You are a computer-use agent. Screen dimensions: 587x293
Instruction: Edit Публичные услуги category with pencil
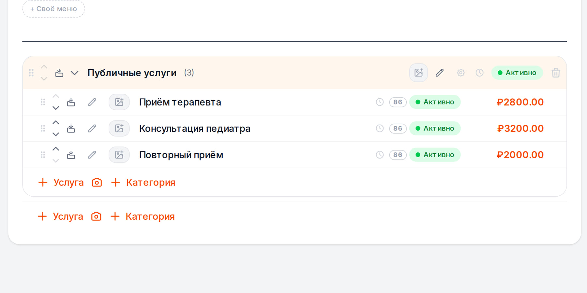pyautogui.click(x=440, y=73)
